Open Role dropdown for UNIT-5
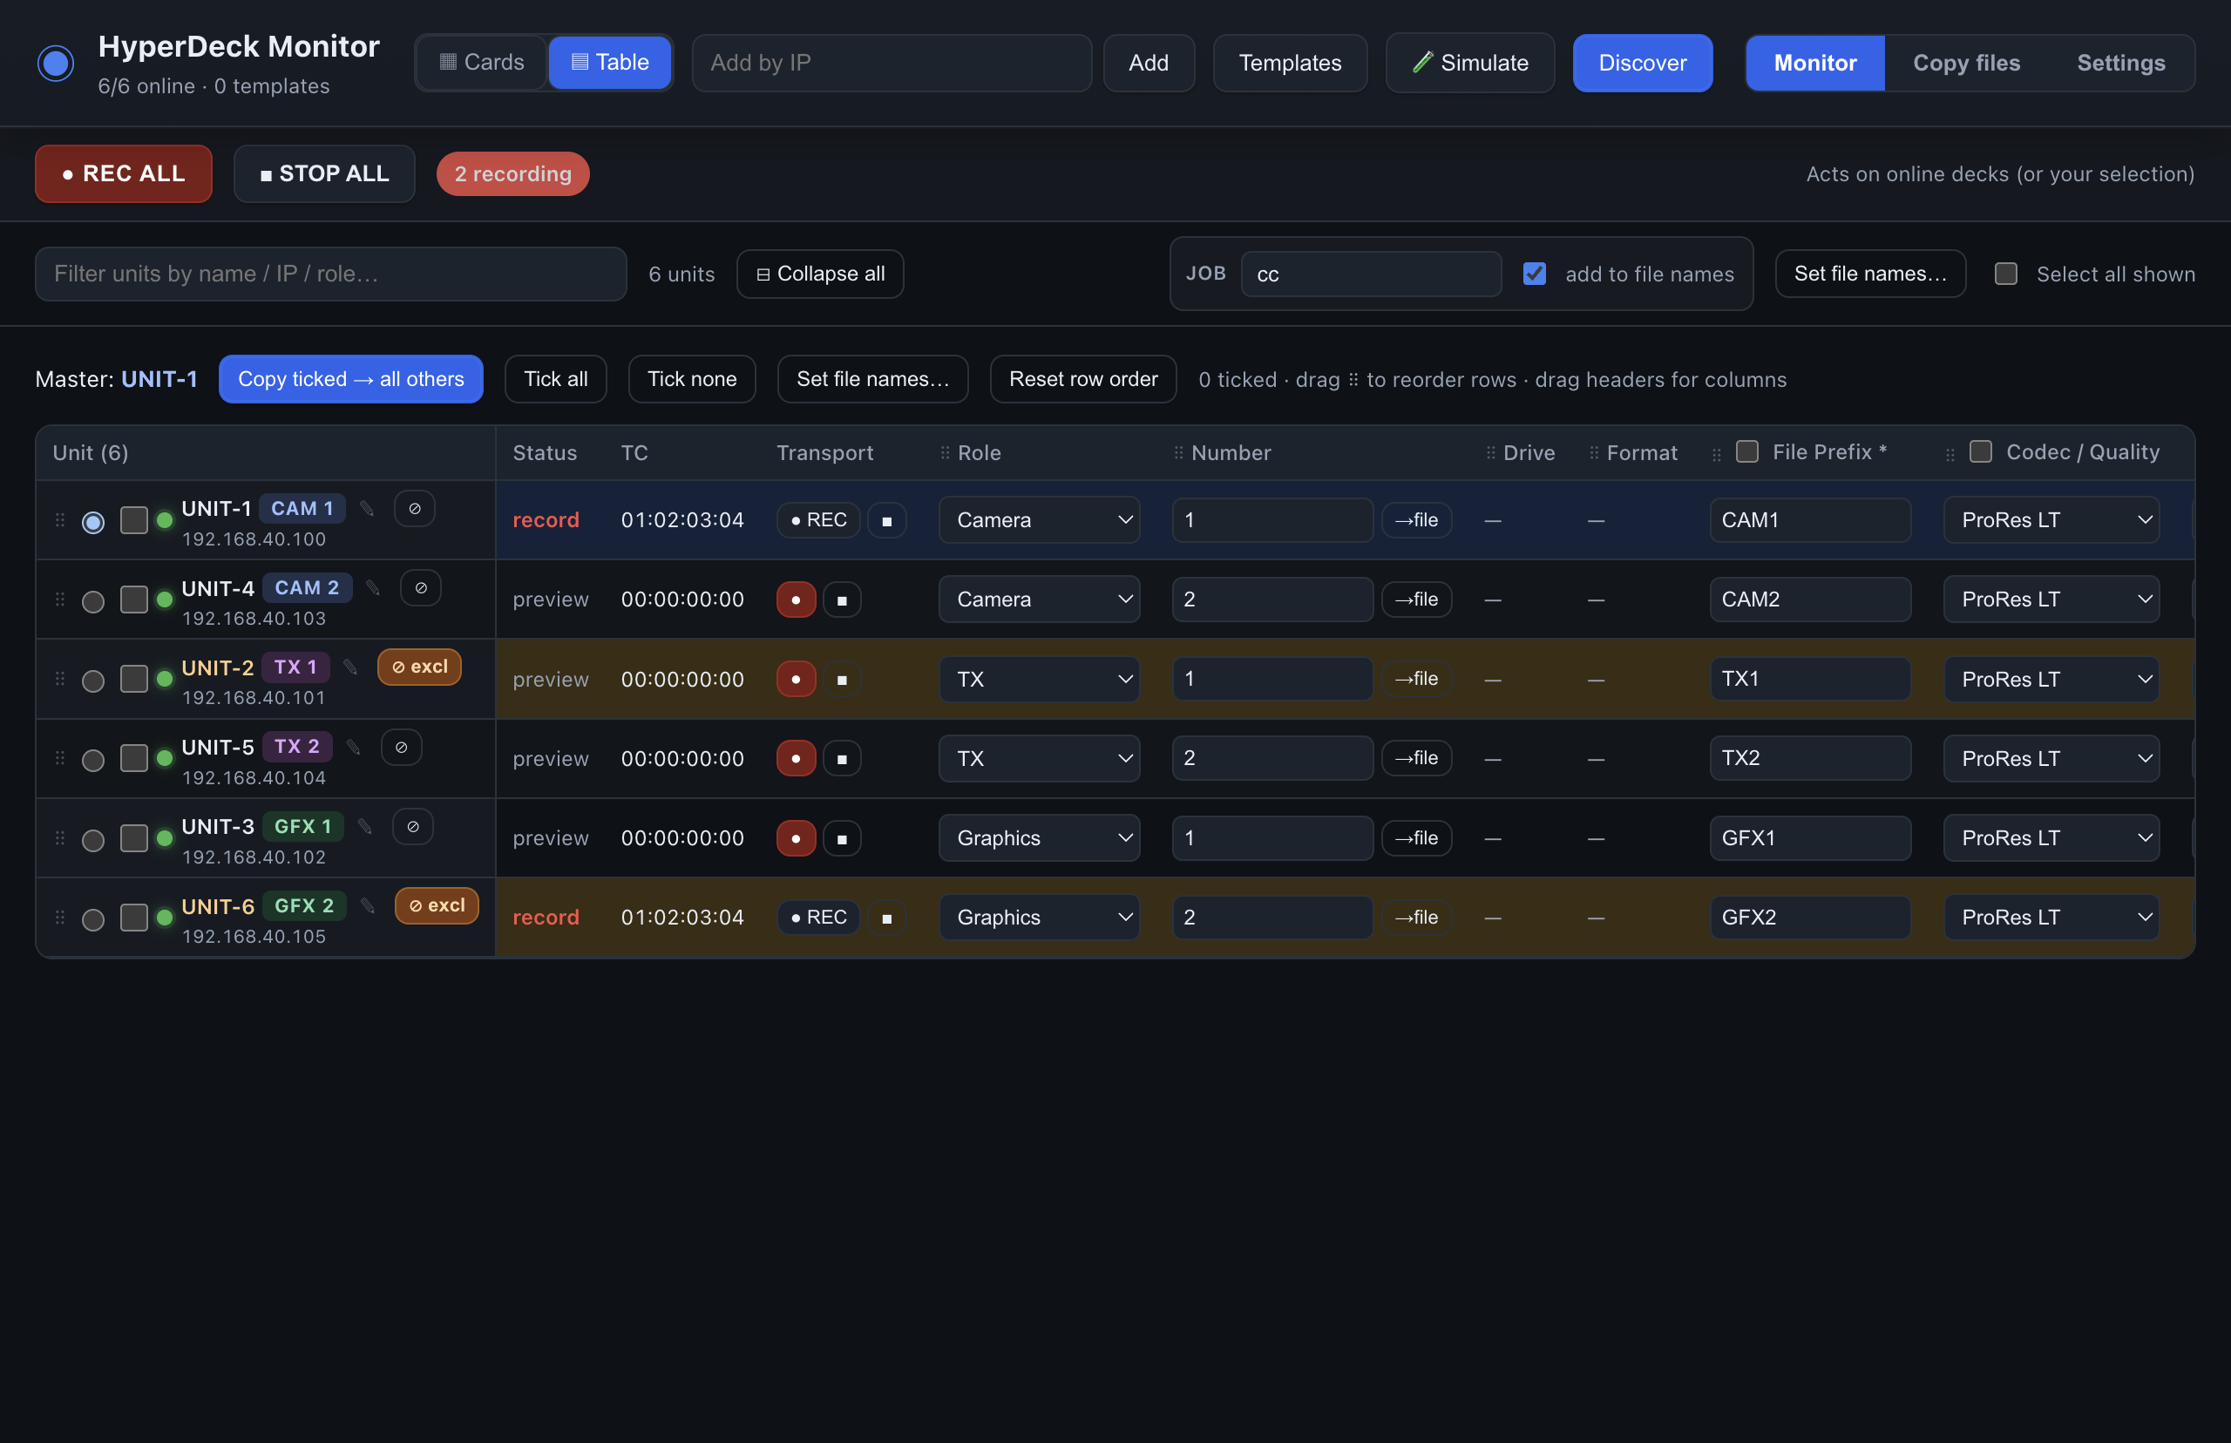This screenshot has width=2231, height=1443. pos(1039,758)
